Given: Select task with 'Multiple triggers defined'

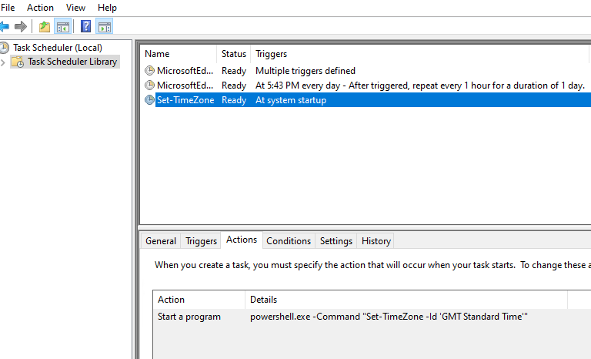Looking at the screenshot, I should click(306, 71).
